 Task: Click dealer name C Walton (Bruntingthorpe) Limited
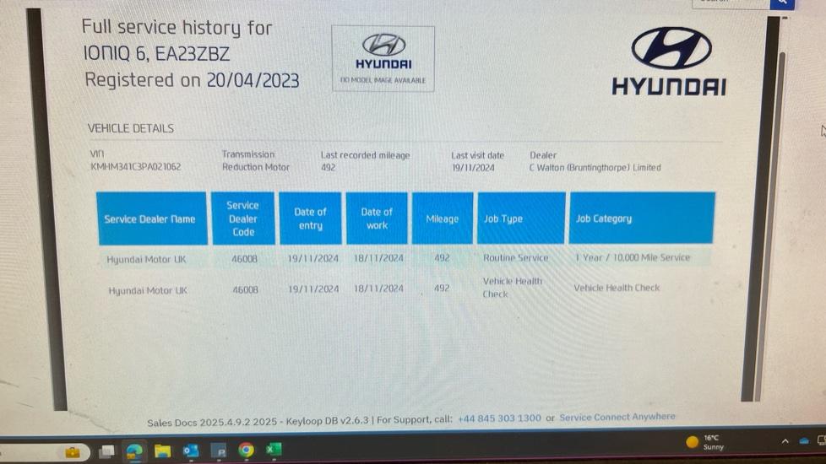pos(595,167)
